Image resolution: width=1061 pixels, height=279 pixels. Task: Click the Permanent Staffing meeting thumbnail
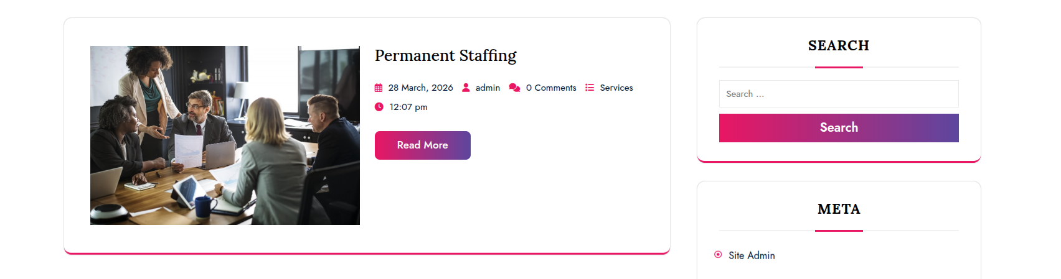[x=225, y=135]
